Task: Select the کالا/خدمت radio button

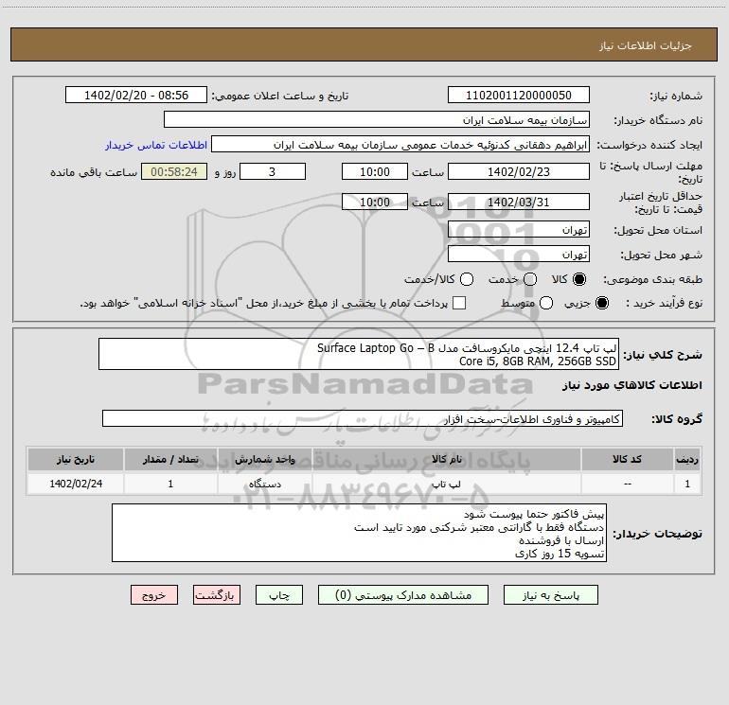Action: [467, 279]
